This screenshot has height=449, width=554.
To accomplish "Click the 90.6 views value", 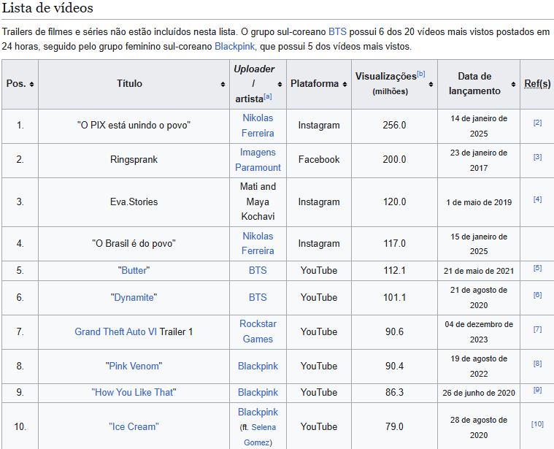I will pyautogui.click(x=394, y=331).
